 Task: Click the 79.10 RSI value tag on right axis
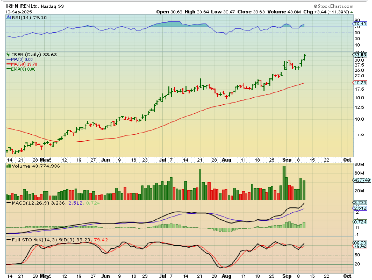pyautogui.click(x=360, y=24)
